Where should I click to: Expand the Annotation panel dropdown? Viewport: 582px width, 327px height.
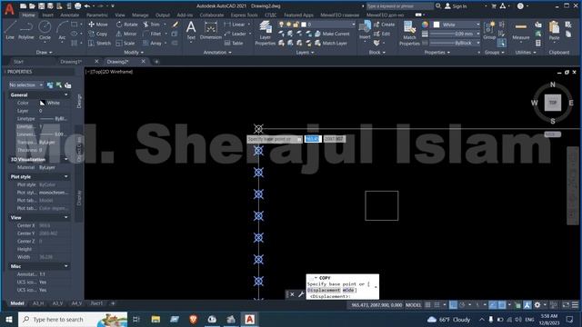(x=217, y=53)
